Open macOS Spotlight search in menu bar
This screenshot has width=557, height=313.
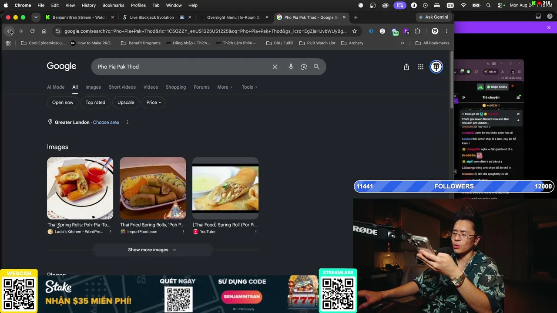[x=488, y=5]
